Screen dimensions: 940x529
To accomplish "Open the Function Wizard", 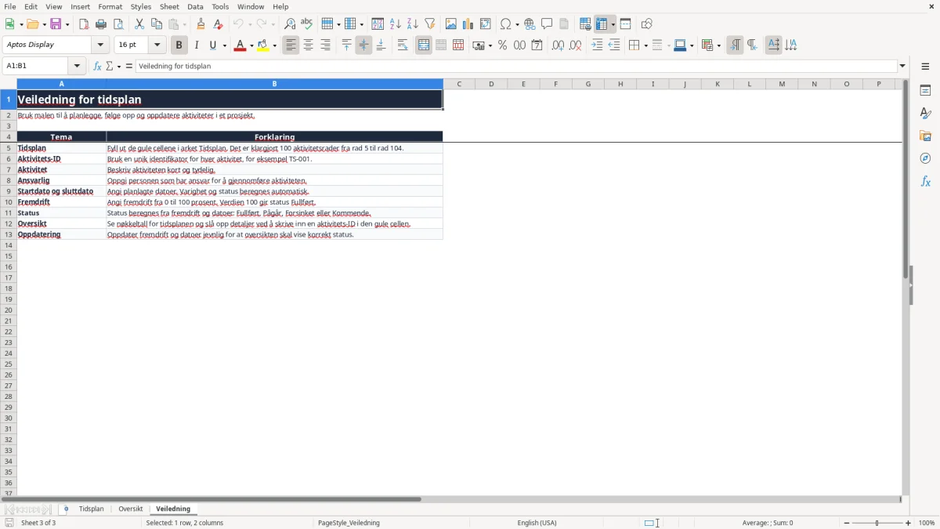I will pos(97,67).
